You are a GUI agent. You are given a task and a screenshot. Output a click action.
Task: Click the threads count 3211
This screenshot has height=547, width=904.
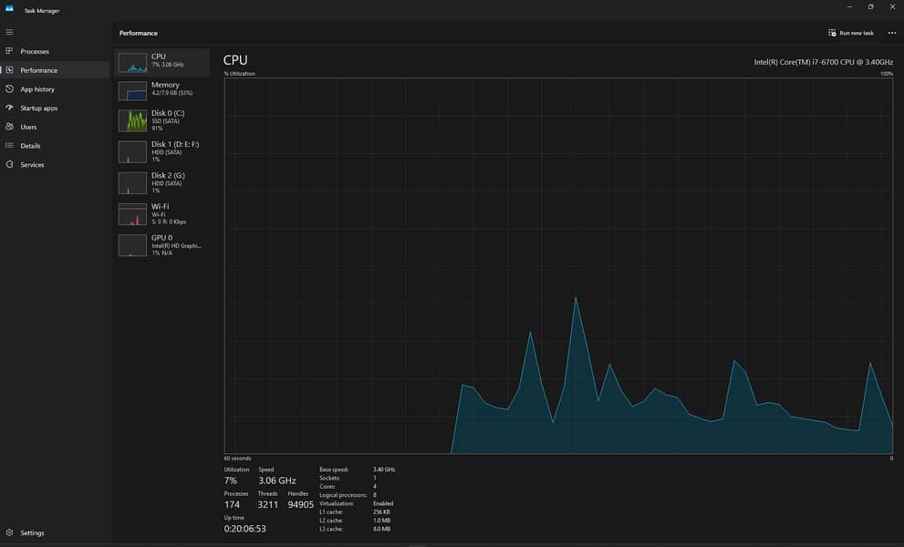268,505
